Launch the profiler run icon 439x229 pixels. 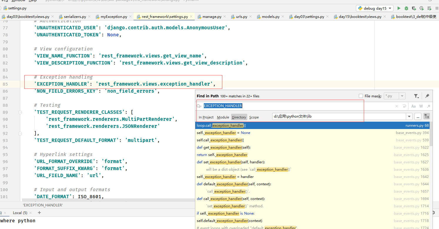pos(422,8)
